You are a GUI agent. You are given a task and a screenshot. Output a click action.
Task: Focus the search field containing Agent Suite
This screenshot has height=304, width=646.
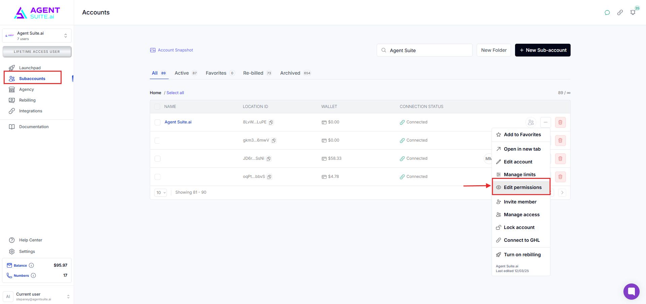click(424, 50)
